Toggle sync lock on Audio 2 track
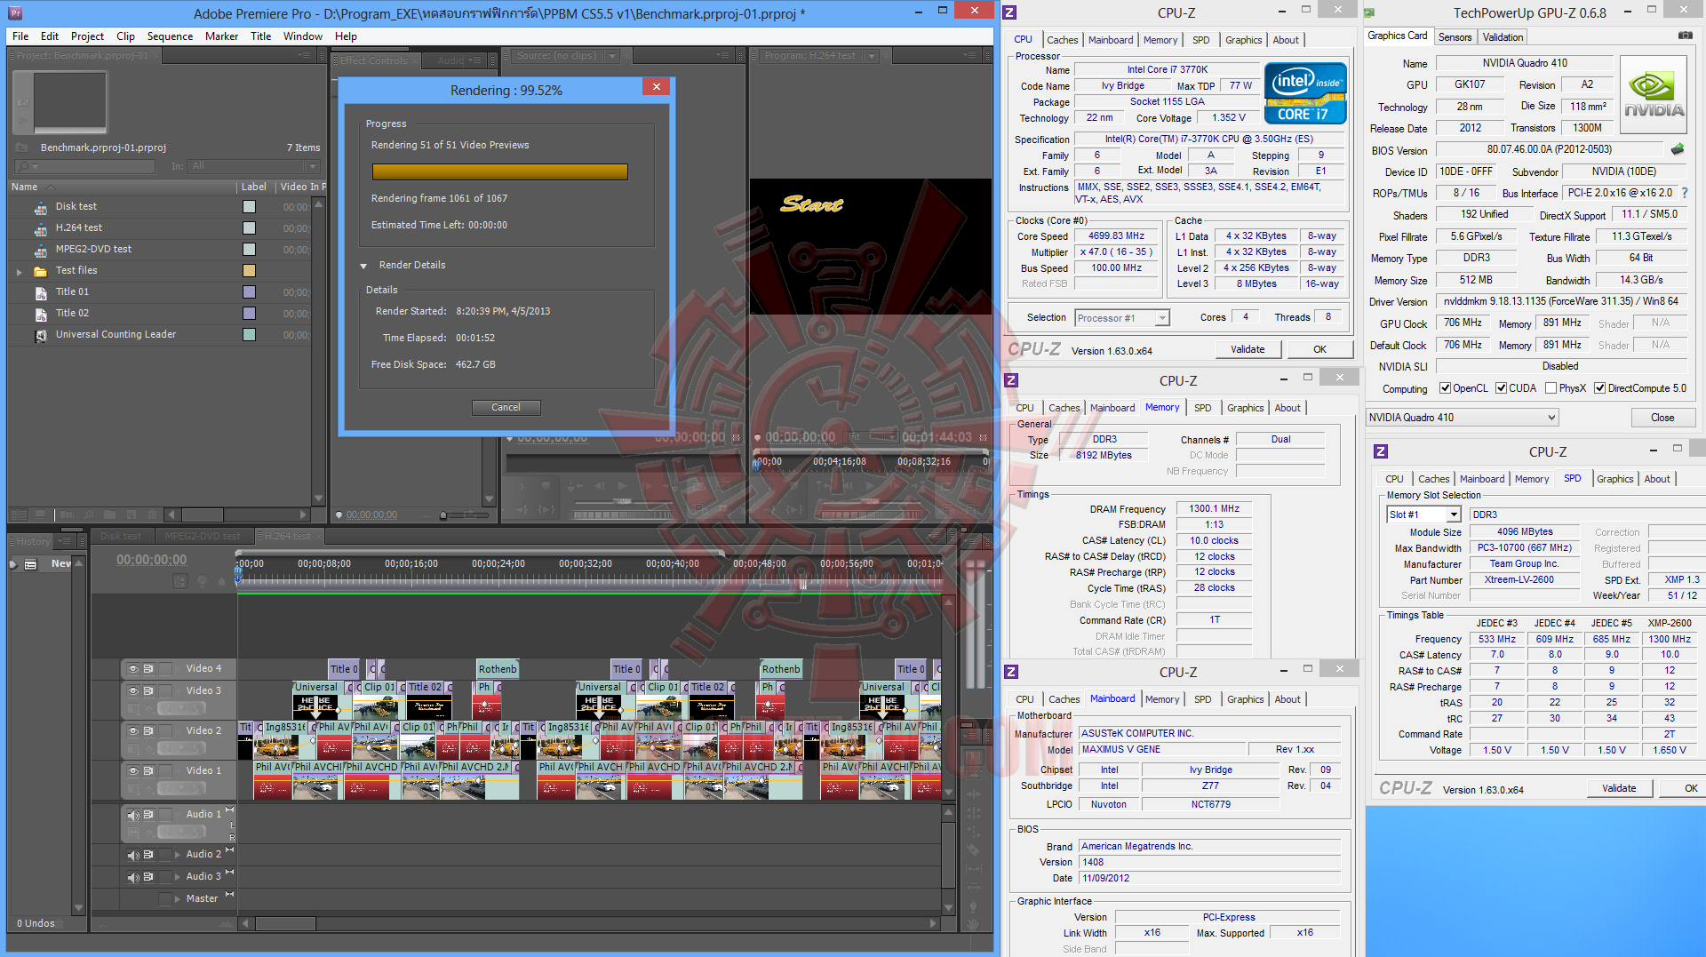The image size is (1706, 957). point(148,854)
